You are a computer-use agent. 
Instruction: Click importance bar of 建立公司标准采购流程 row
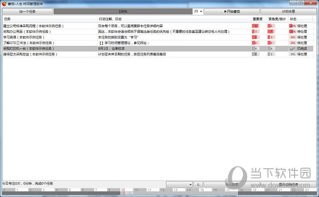coord(256,26)
